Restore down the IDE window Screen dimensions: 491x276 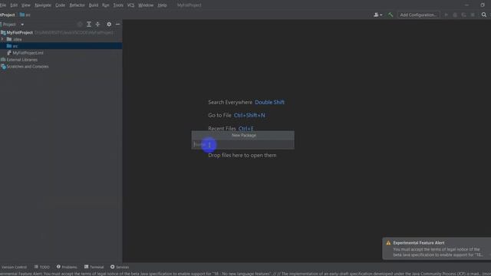point(483,5)
